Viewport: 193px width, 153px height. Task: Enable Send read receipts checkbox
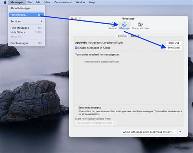(77, 108)
